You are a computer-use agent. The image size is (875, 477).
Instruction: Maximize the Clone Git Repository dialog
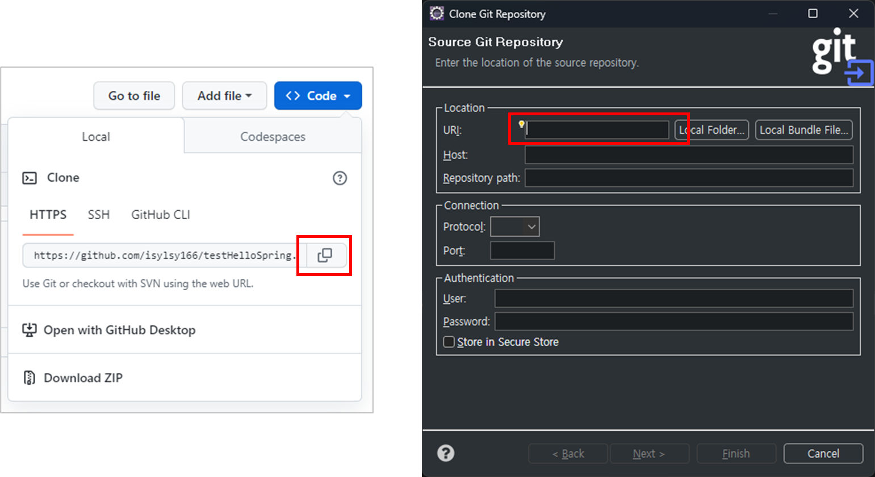(813, 13)
